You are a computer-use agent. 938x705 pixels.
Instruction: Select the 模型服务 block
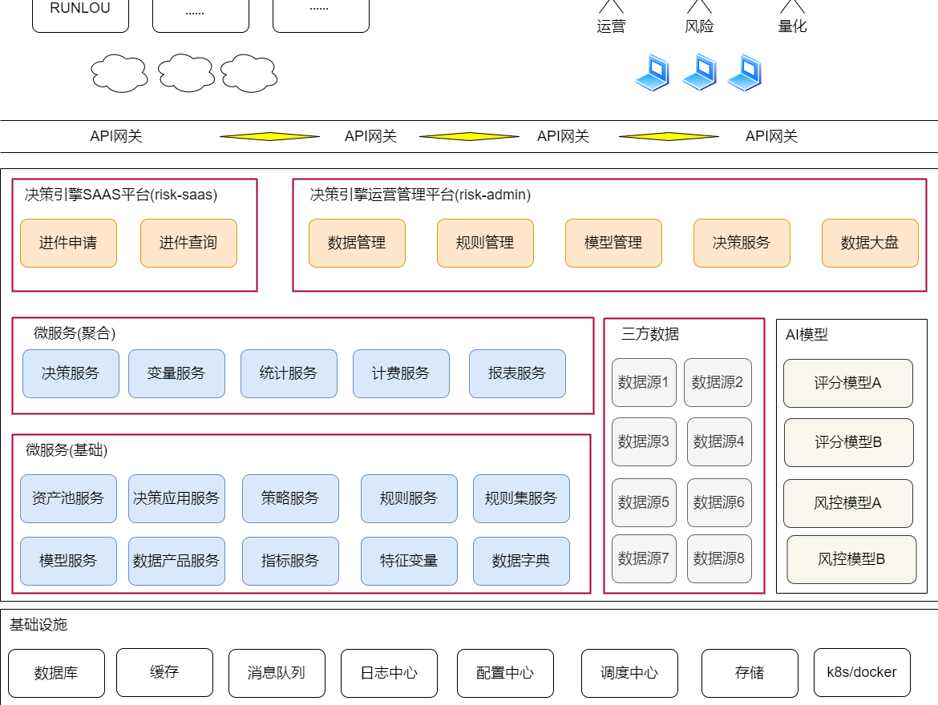(x=68, y=561)
